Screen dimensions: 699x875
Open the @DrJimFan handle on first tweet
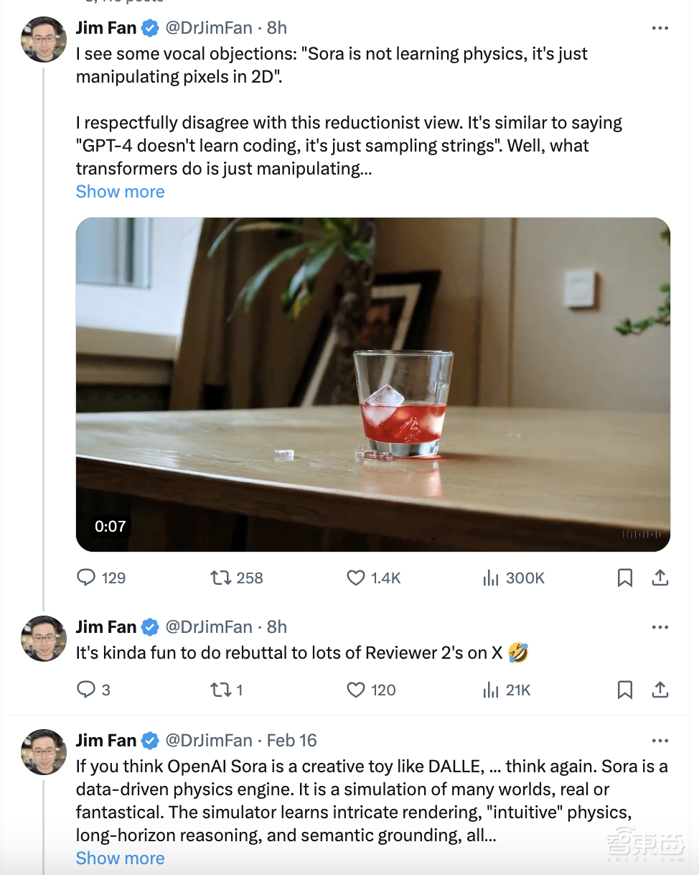[x=209, y=28]
